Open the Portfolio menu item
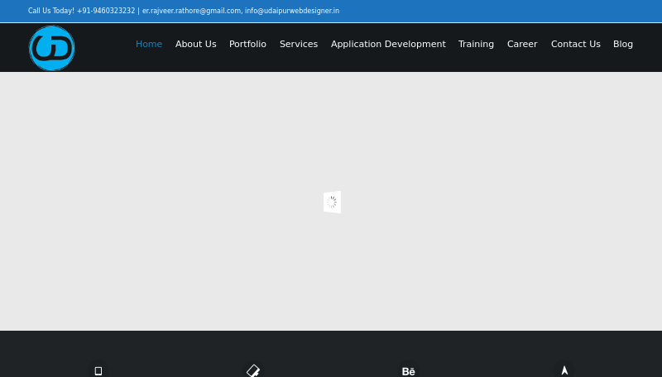This screenshot has width=662, height=377. click(247, 44)
